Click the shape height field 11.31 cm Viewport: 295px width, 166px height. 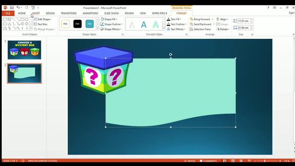pos(243,21)
